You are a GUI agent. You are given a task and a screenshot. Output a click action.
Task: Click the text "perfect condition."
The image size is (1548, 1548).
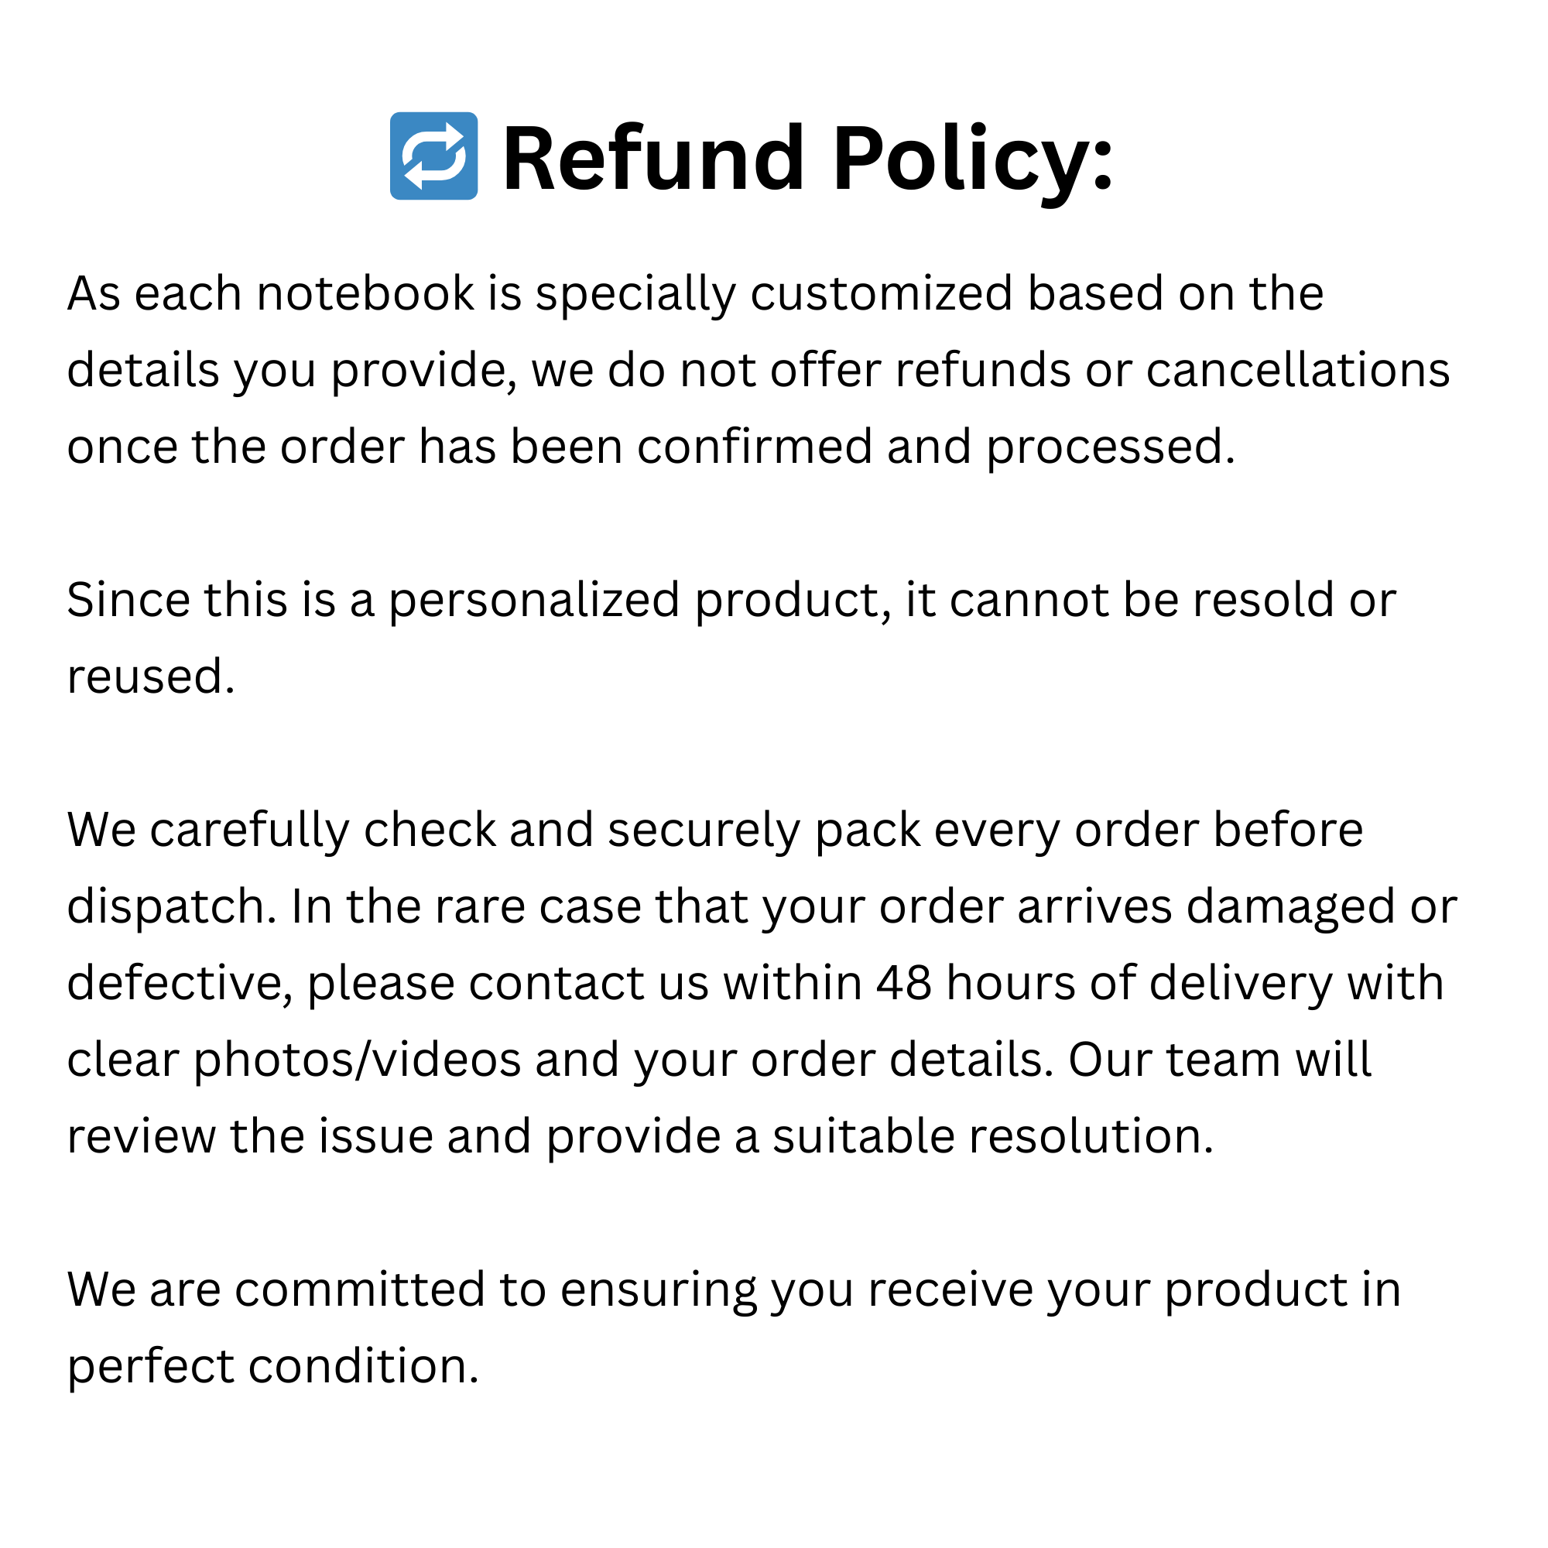click(272, 1365)
